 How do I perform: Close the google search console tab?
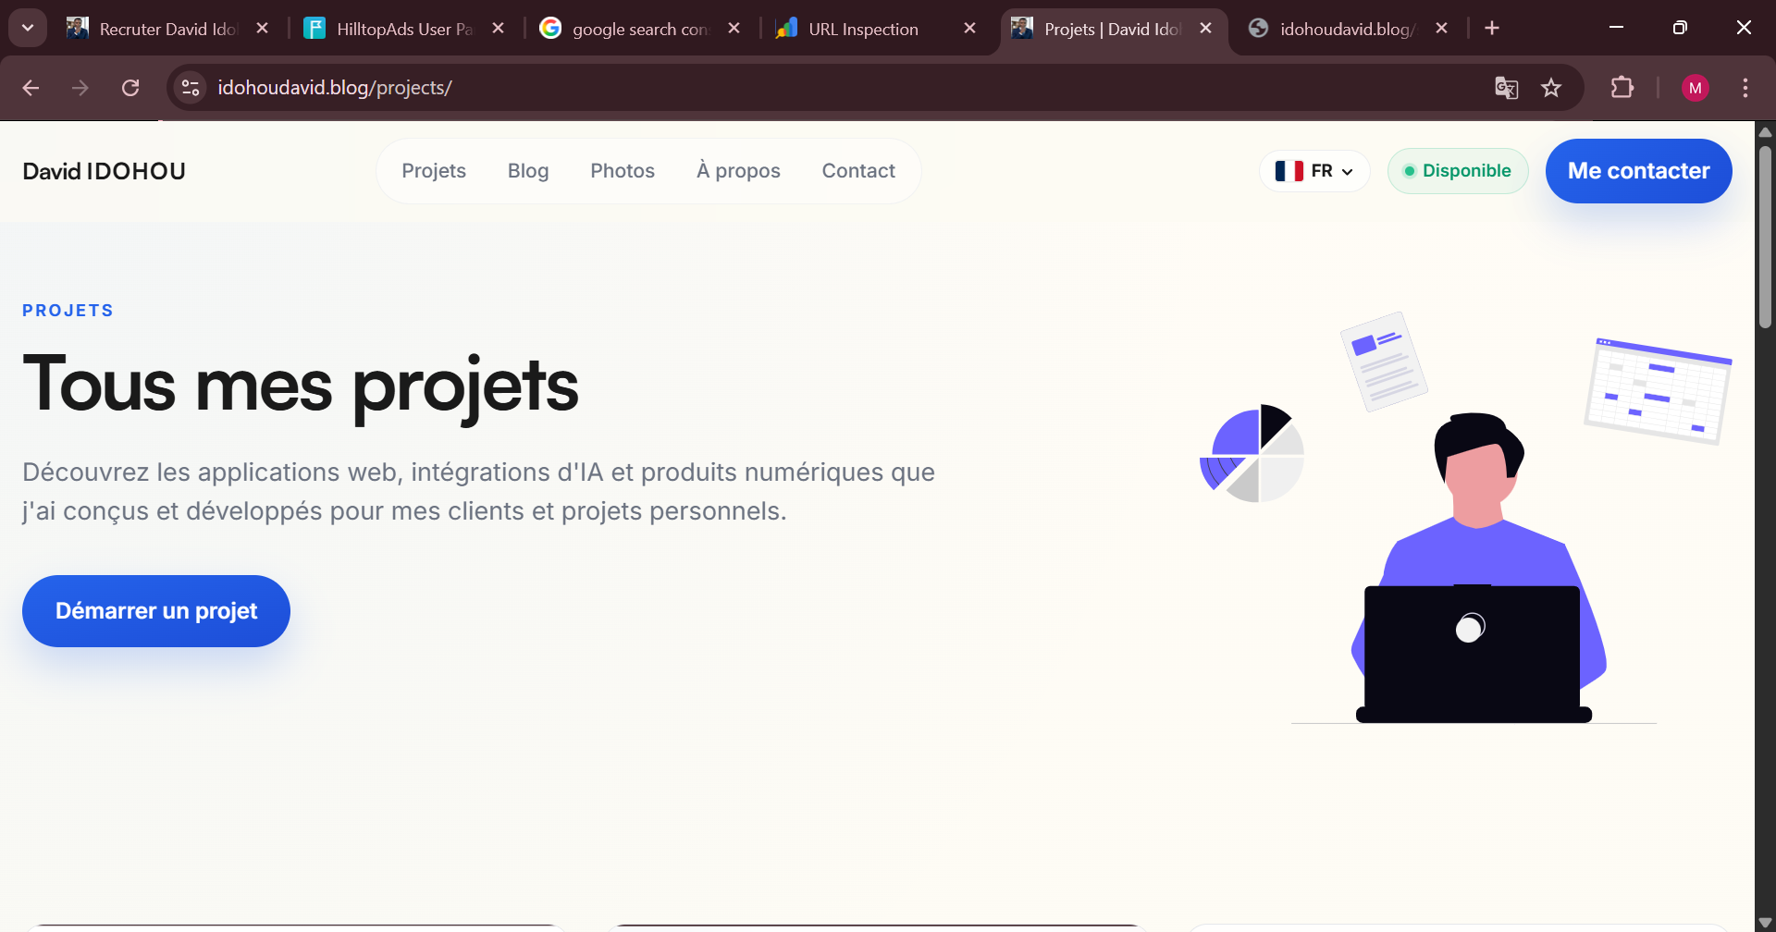pyautogui.click(x=734, y=28)
